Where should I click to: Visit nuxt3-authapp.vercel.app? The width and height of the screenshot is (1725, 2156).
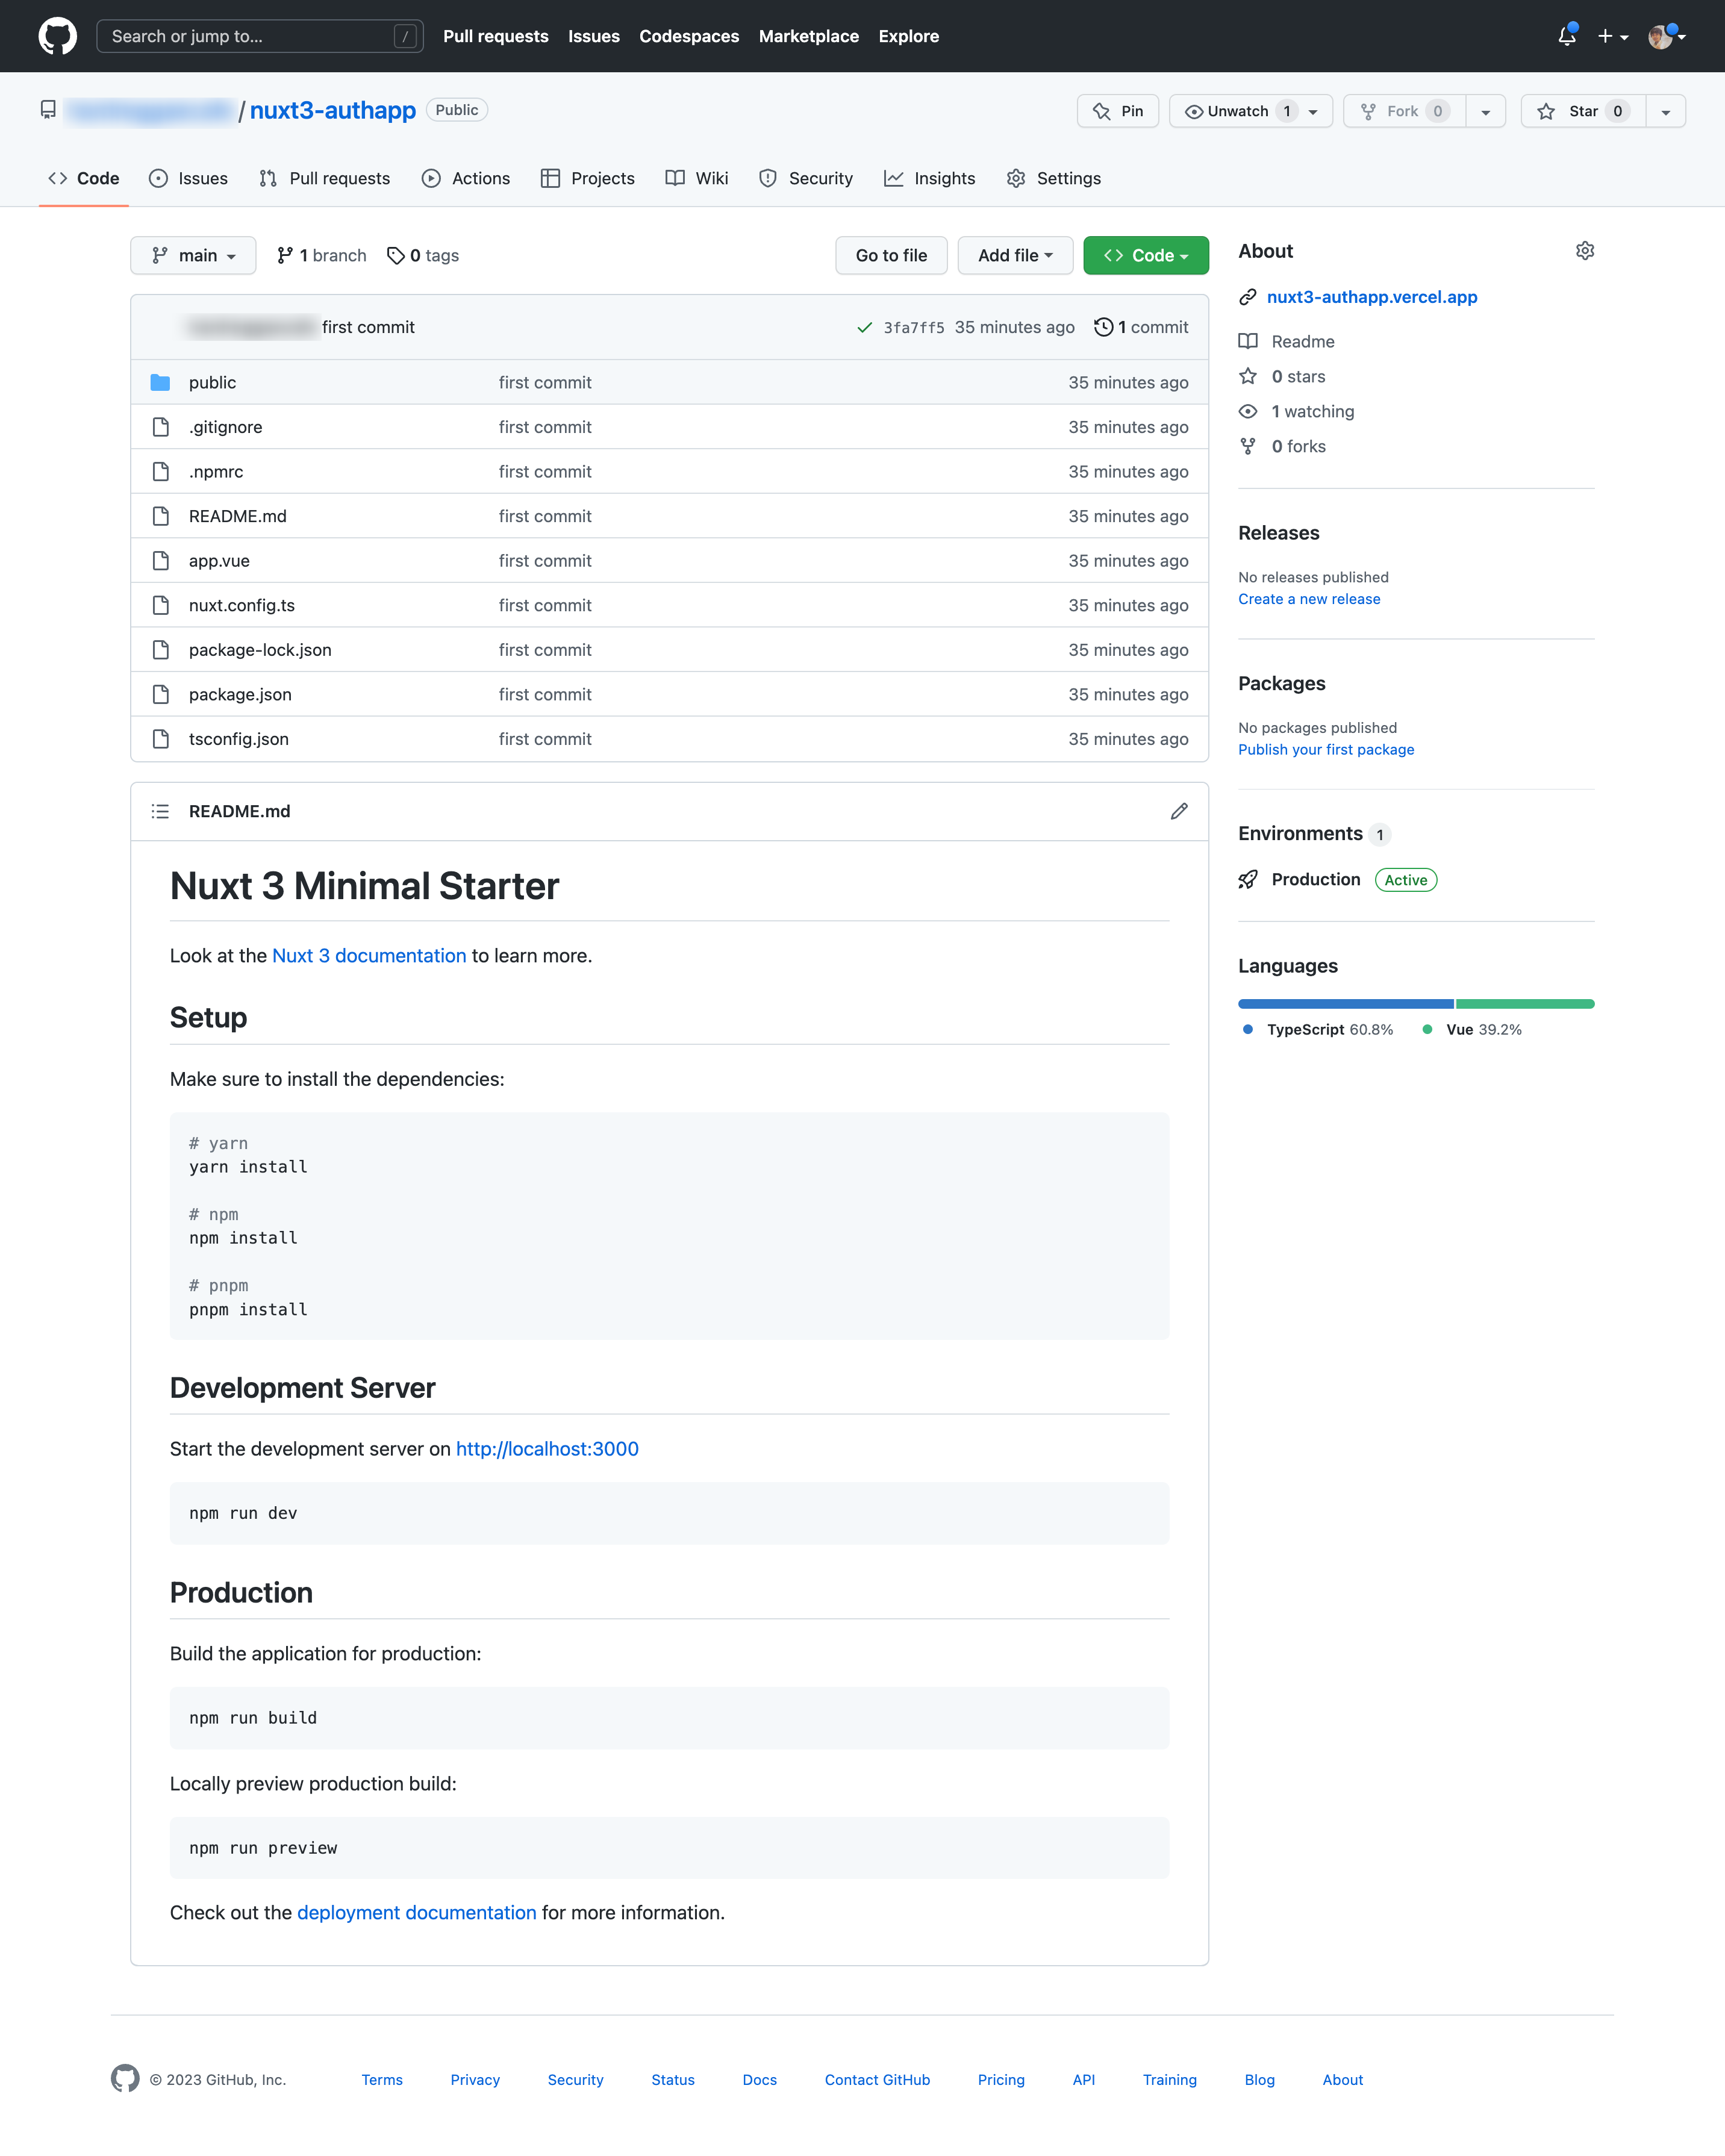click(x=1371, y=296)
